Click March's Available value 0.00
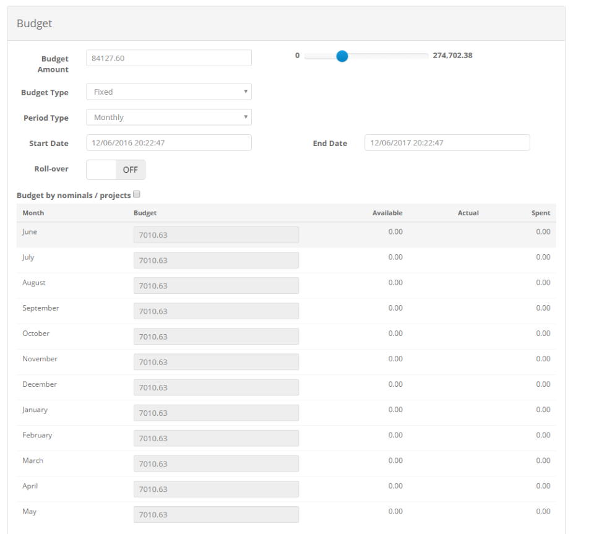 395,460
